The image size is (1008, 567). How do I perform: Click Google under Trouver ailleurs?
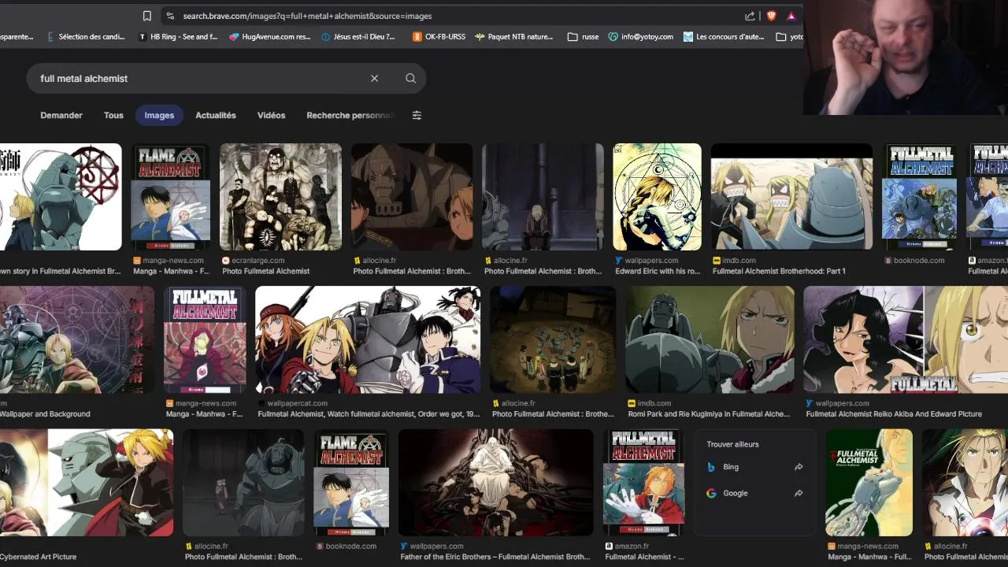point(736,493)
